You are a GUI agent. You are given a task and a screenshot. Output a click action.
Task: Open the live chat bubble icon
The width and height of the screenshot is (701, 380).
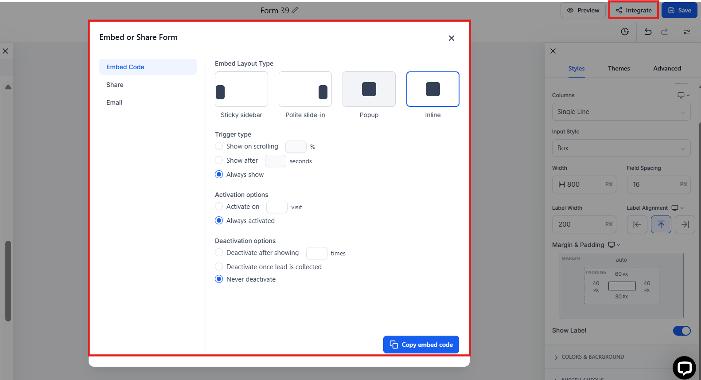(684, 368)
